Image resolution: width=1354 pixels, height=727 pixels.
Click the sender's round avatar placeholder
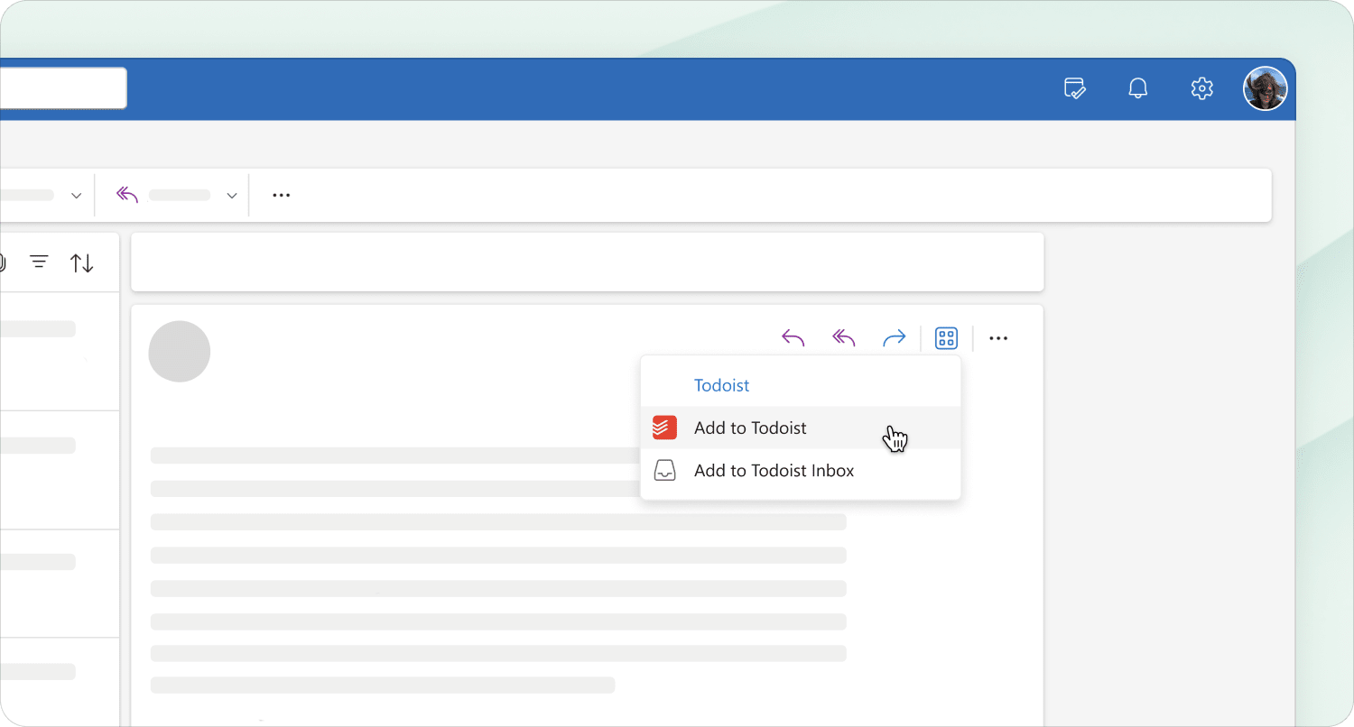180,351
